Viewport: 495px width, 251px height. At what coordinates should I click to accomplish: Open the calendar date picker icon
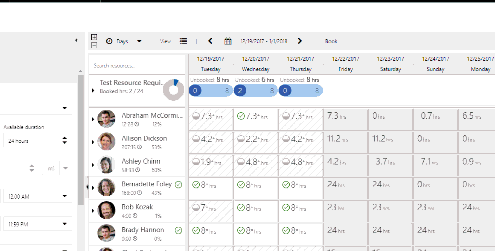[x=228, y=41]
